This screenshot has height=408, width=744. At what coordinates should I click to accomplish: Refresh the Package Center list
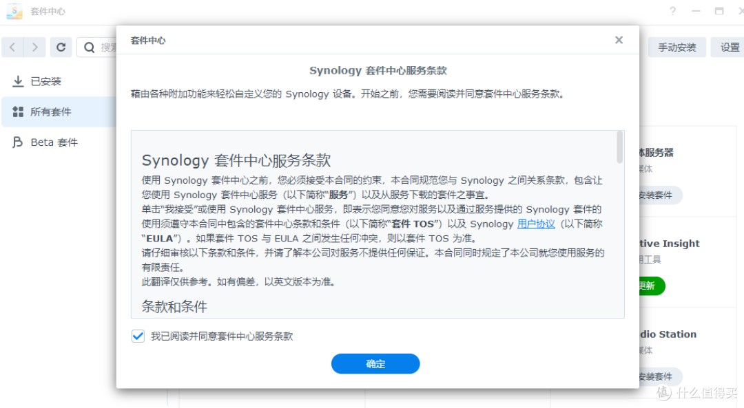(61, 47)
